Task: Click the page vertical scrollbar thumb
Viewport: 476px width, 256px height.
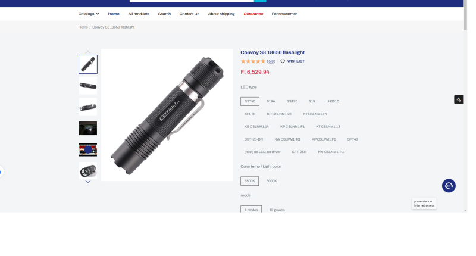Action: click(465, 15)
